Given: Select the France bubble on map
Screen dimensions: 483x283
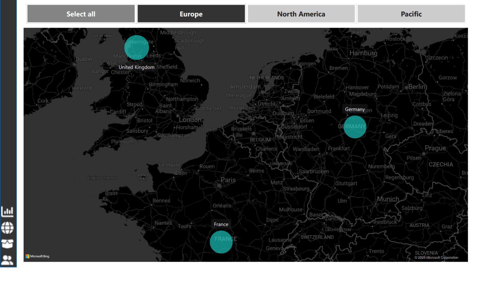Looking at the screenshot, I should pos(221,242).
